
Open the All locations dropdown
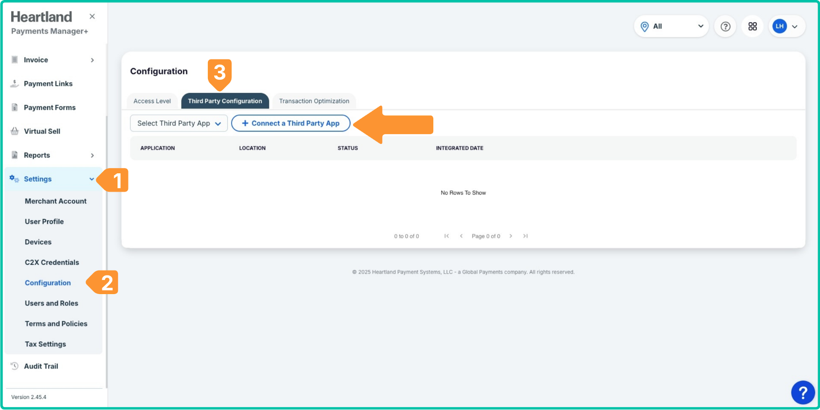coord(671,27)
